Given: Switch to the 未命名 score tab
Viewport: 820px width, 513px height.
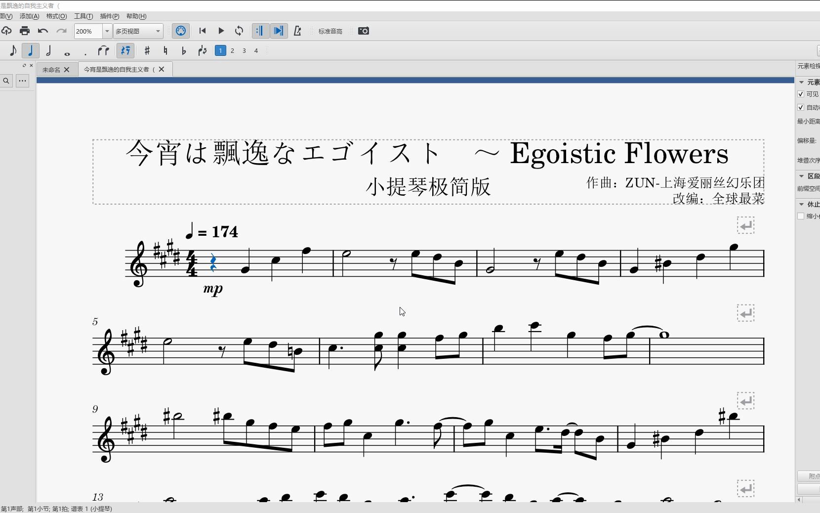Looking at the screenshot, I should click(51, 70).
